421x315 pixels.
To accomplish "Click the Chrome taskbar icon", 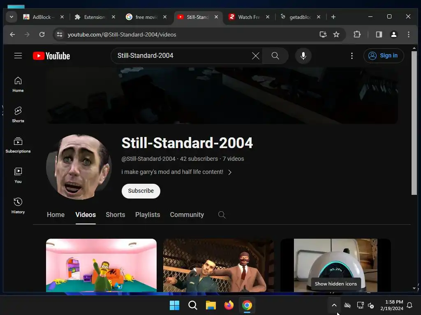I will 247,305.
